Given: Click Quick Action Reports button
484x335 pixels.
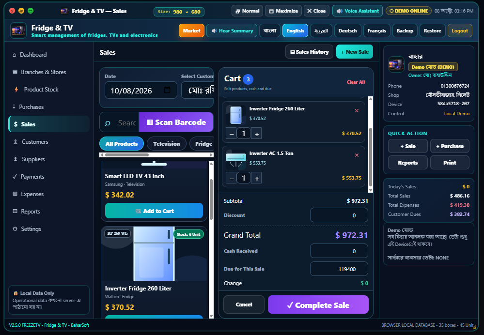Looking at the screenshot, I should tap(408, 163).
